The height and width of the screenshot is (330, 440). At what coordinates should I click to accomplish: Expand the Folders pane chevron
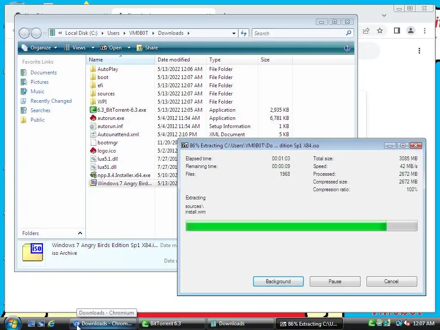coord(80,233)
